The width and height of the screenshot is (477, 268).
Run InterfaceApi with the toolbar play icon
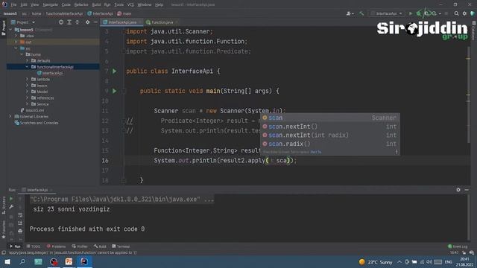[x=411, y=13]
